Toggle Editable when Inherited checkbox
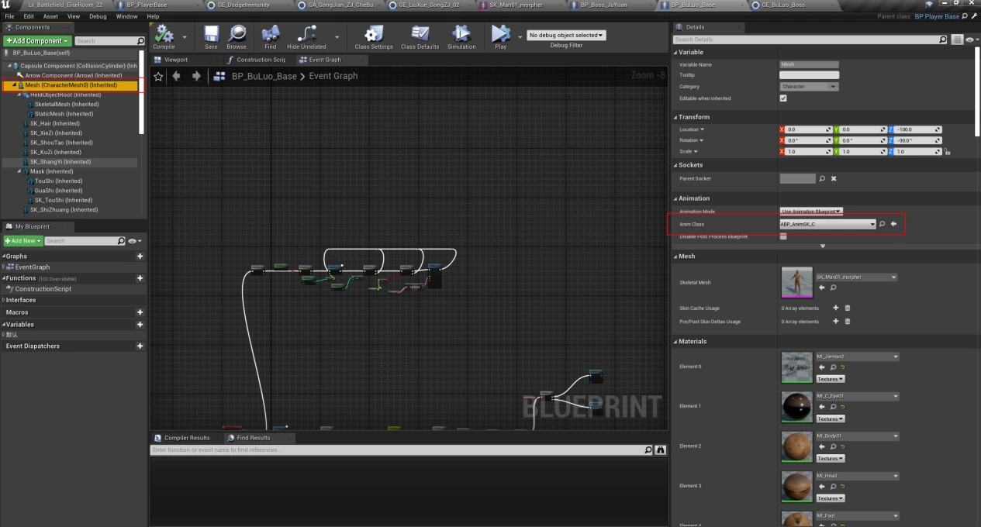The image size is (981, 527). pos(783,98)
